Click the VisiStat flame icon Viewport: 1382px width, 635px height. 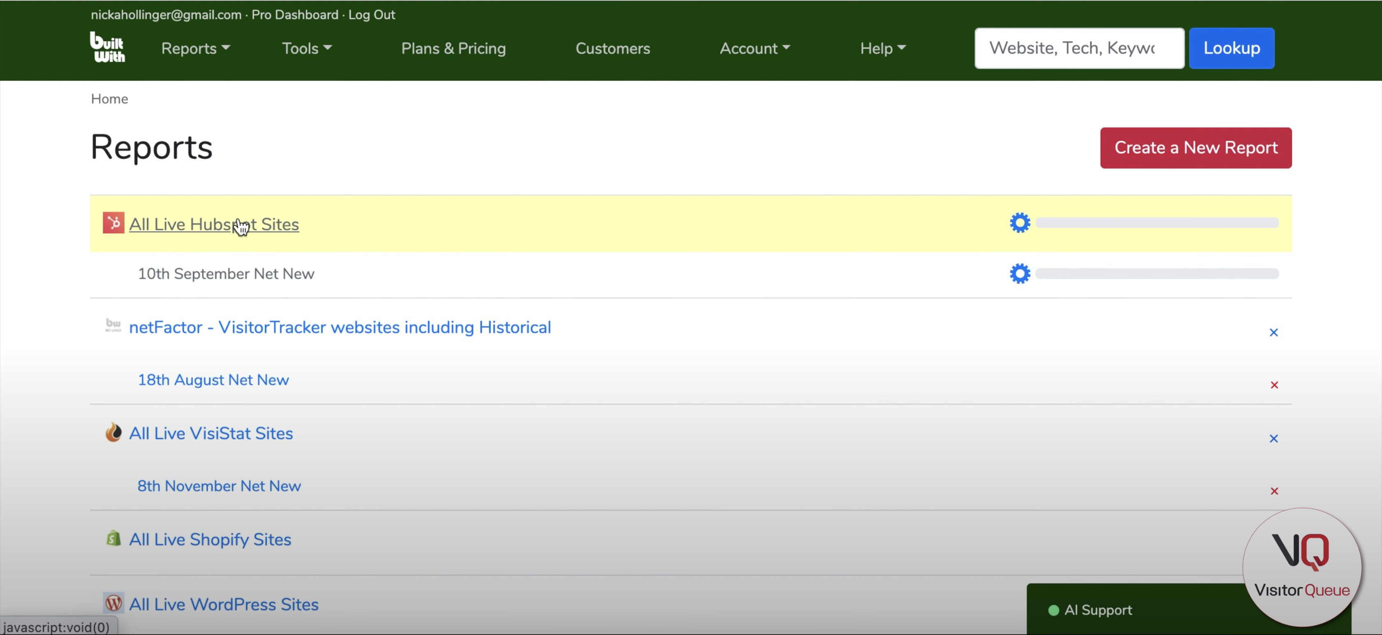[113, 432]
